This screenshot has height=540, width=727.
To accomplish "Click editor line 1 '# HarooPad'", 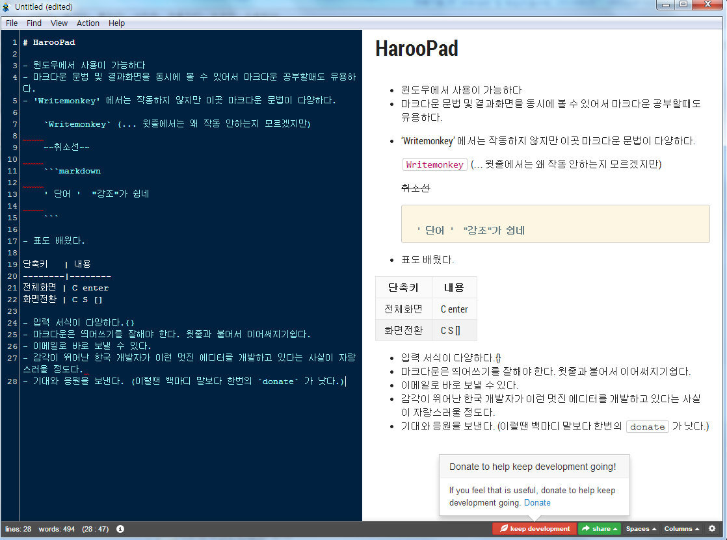I will 49,42.
